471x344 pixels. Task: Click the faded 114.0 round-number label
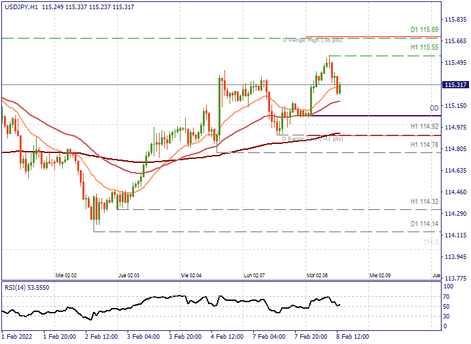[431, 242]
